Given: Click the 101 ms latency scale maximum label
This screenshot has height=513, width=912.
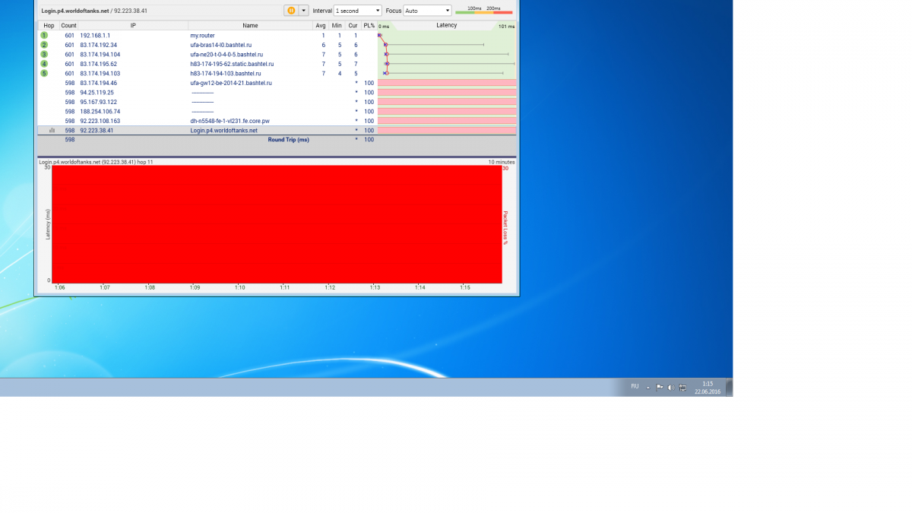Looking at the screenshot, I should (506, 26).
